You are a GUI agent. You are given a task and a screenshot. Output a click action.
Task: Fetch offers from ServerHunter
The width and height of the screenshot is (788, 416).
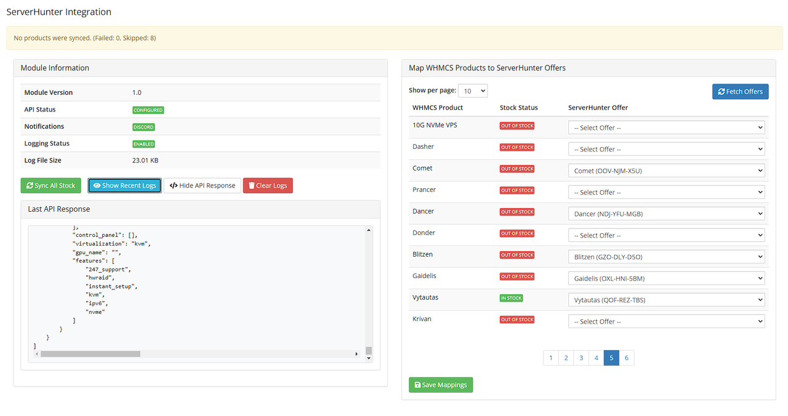740,91
